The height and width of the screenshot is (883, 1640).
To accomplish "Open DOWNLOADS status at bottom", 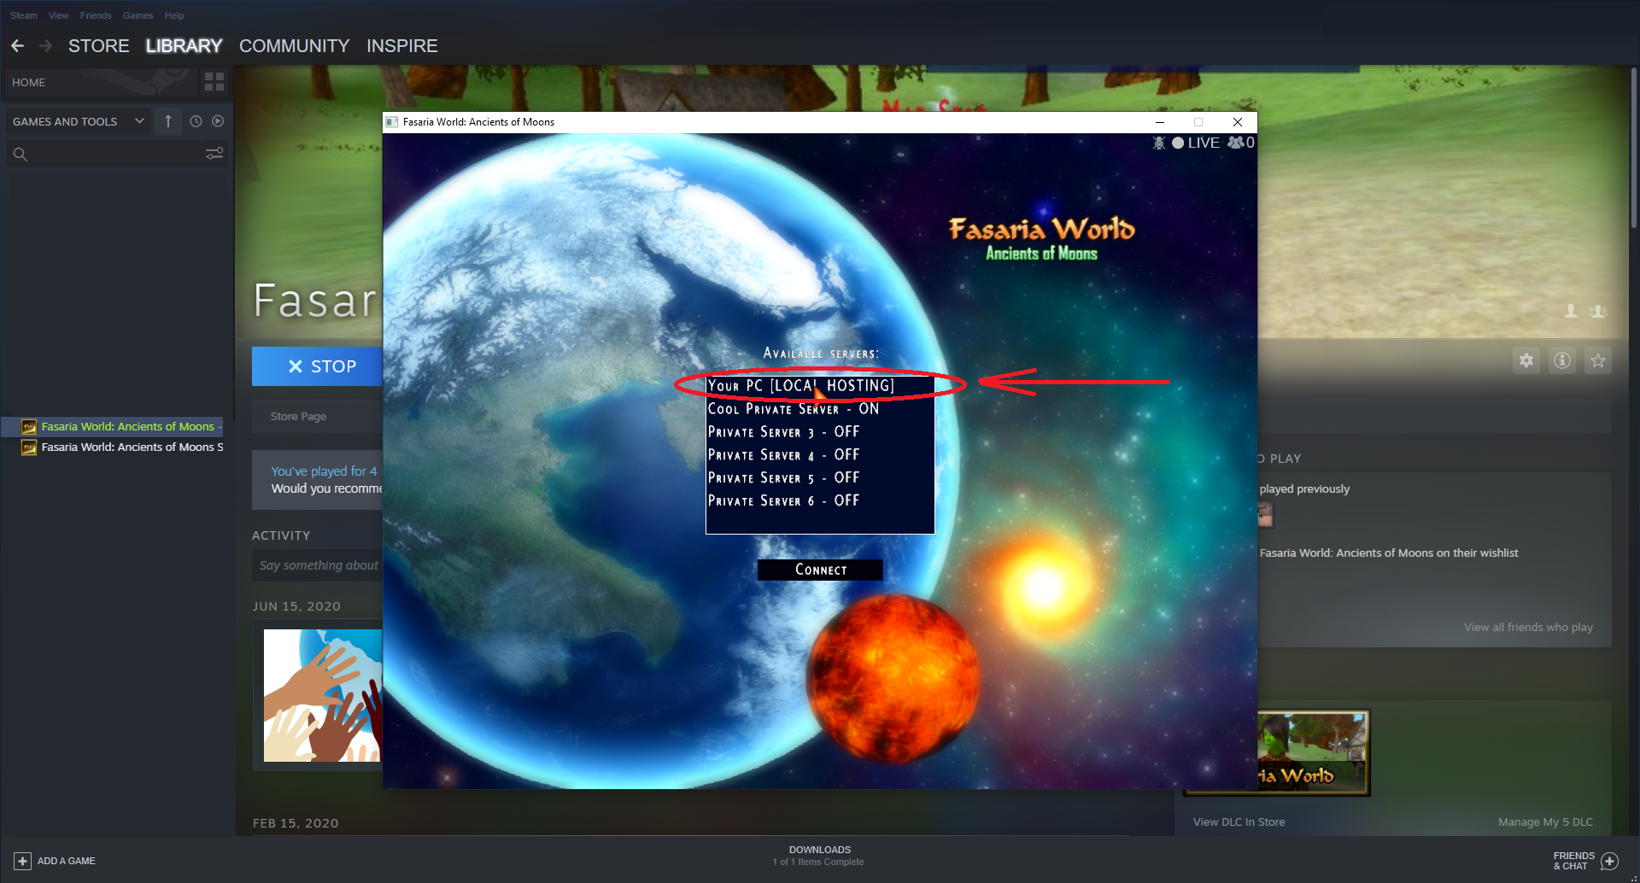I will pyautogui.click(x=819, y=856).
